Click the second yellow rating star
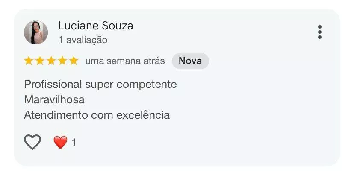Viewport: 354px width, 175px height. pyautogui.click(x=40, y=61)
